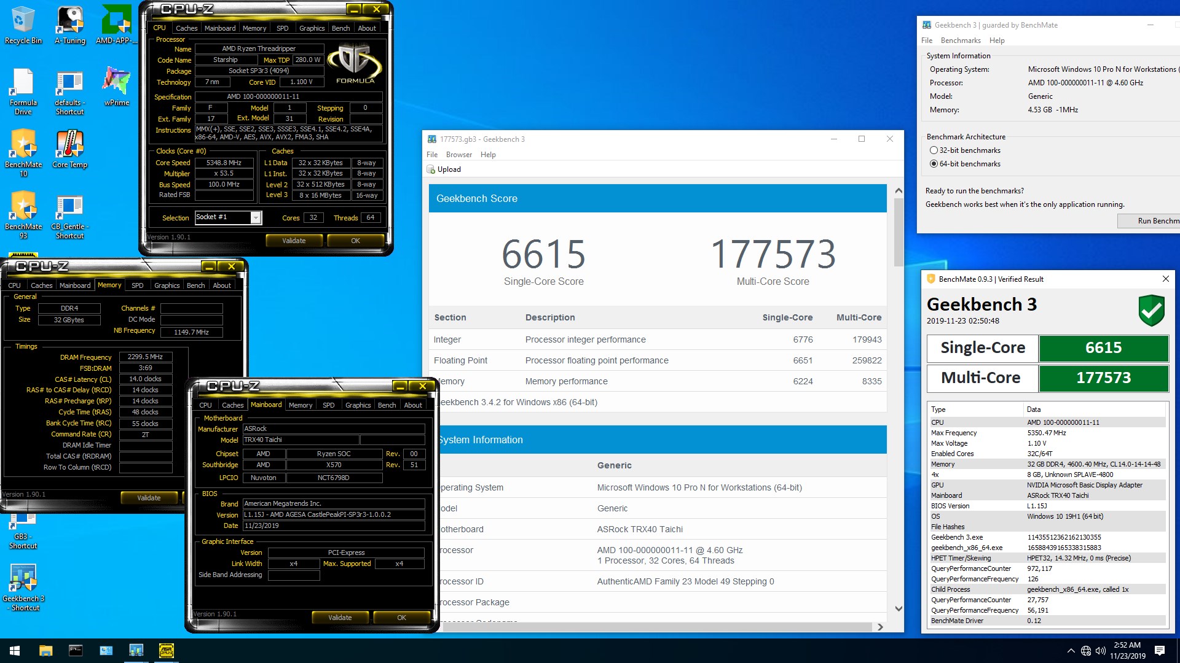Open SPD tab in memory CPU-Z window

click(137, 285)
